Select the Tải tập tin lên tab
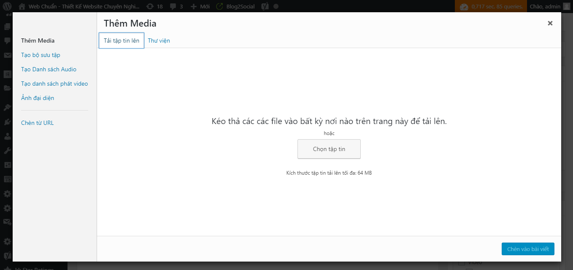The height and width of the screenshot is (270, 573). (x=122, y=40)
